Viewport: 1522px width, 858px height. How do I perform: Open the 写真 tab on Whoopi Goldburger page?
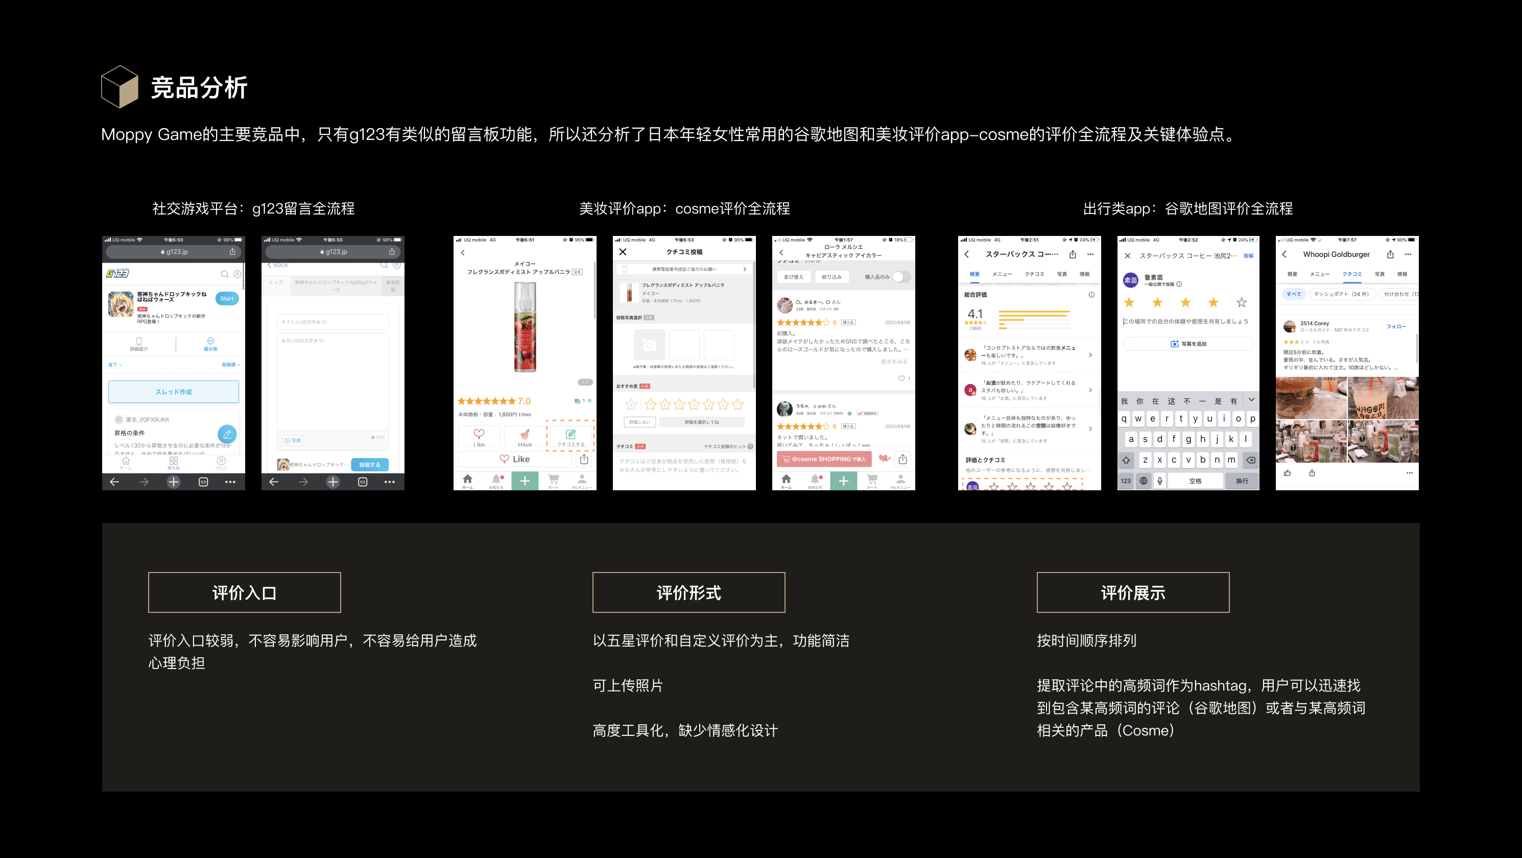[1379, 274]
